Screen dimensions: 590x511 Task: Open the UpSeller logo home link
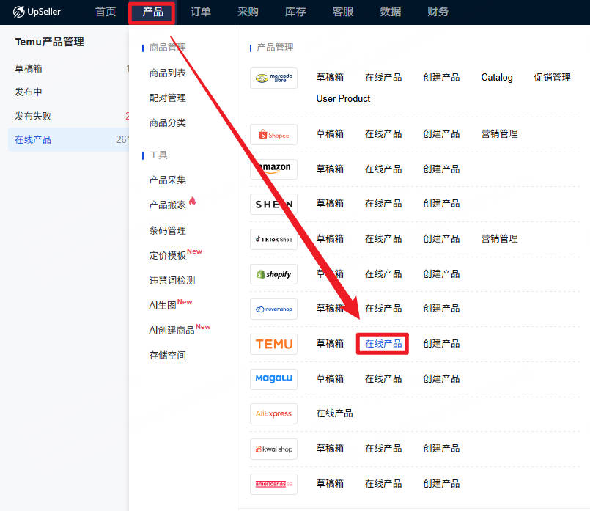pyautogui.click(x=37, y=12)
